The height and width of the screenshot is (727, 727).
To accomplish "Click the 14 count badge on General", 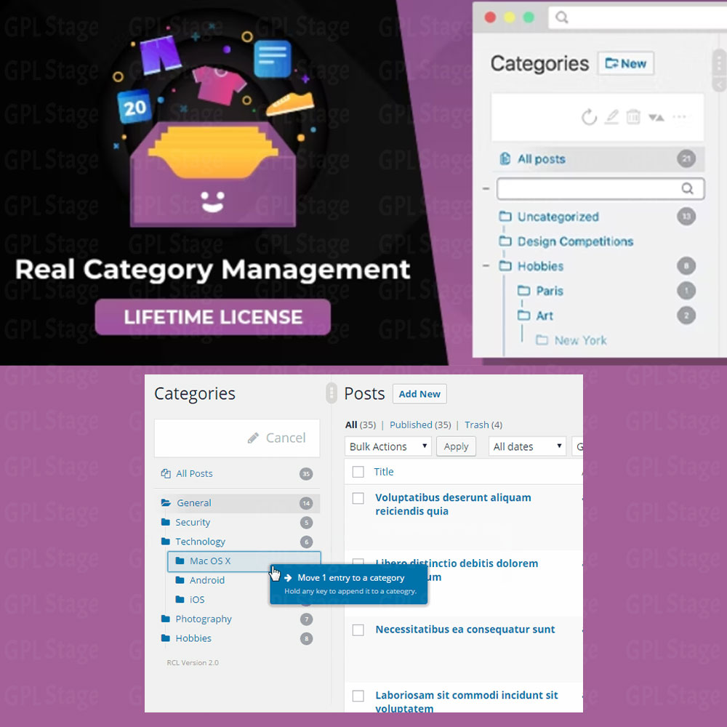I will [306, 503].
